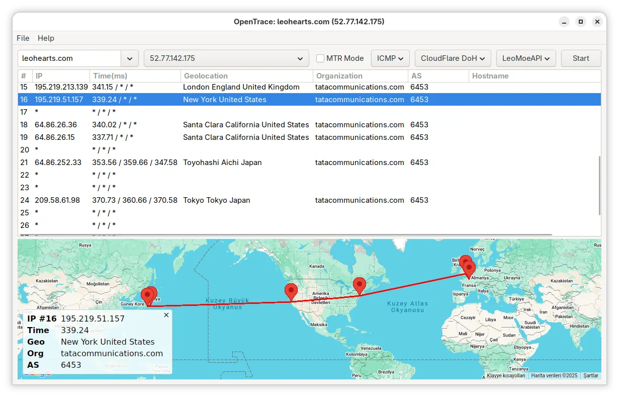619x397 pixels.
Task: Click the IP #16 label in the popup
Action: (x=42, y=319)
